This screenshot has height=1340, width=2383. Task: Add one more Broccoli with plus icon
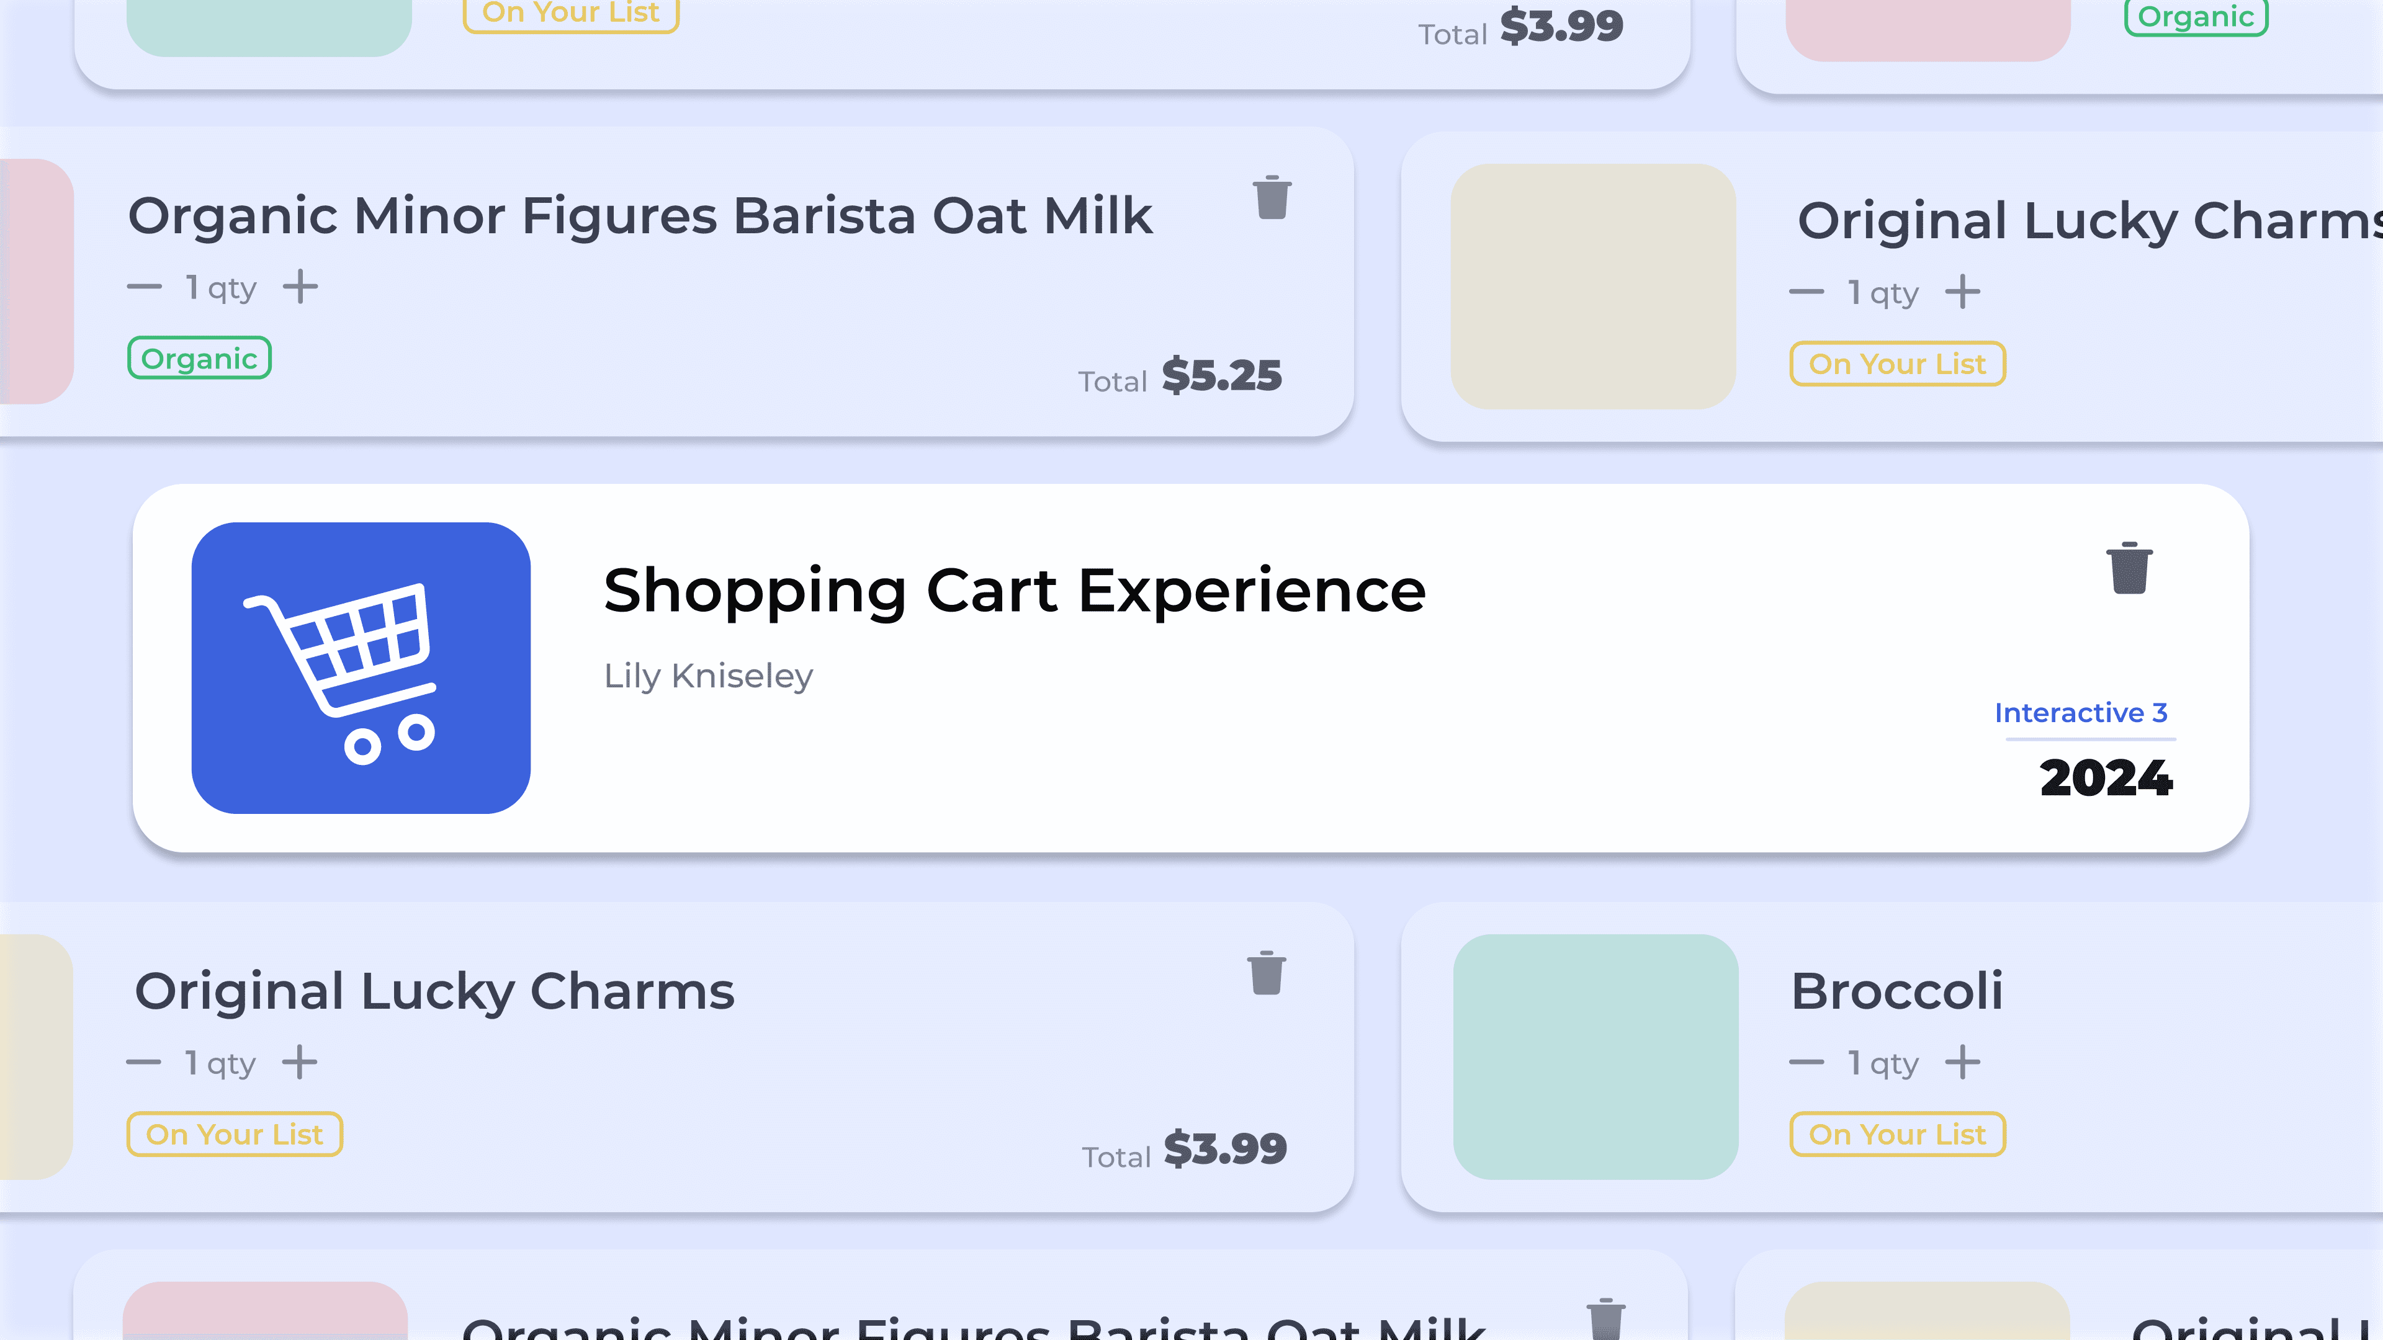point(1963,1061)
